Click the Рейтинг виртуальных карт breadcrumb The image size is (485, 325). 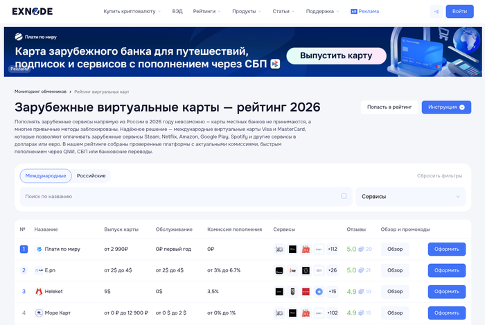click(x=101, y=92)
